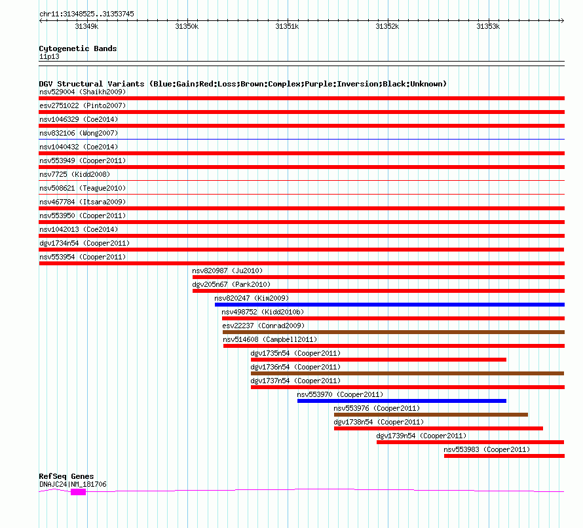The image size is (583, 528).
Task: Open the DNAJC24|NM_181706 gene label
Action: click(x=73, y=484)
